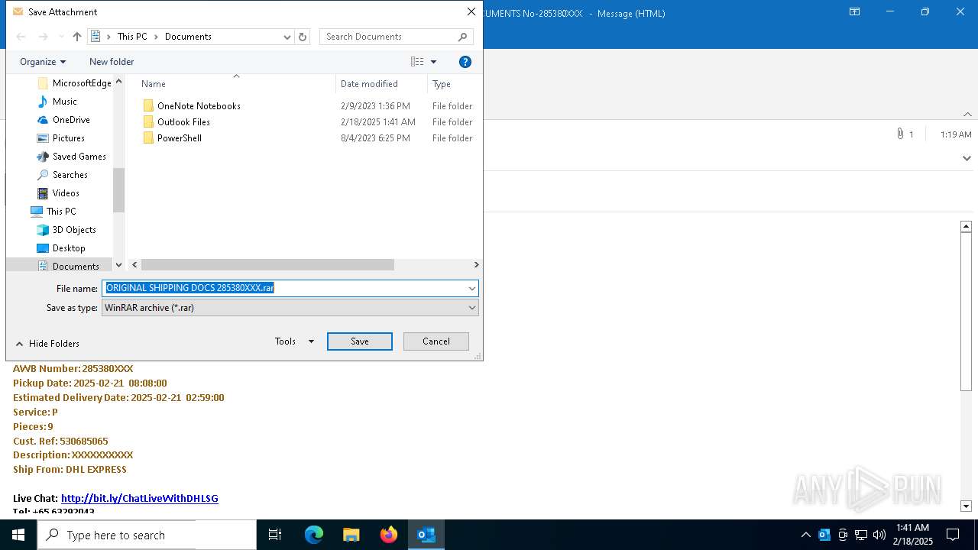Open the notifications action center
The image size is (978, 550).
point(953,535)
